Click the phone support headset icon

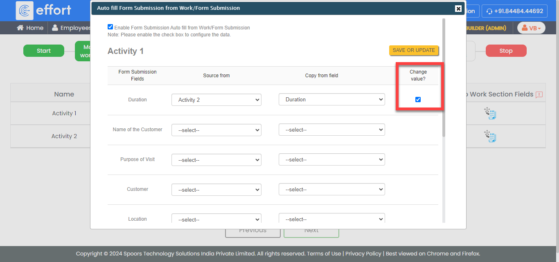tap(489, 11)
